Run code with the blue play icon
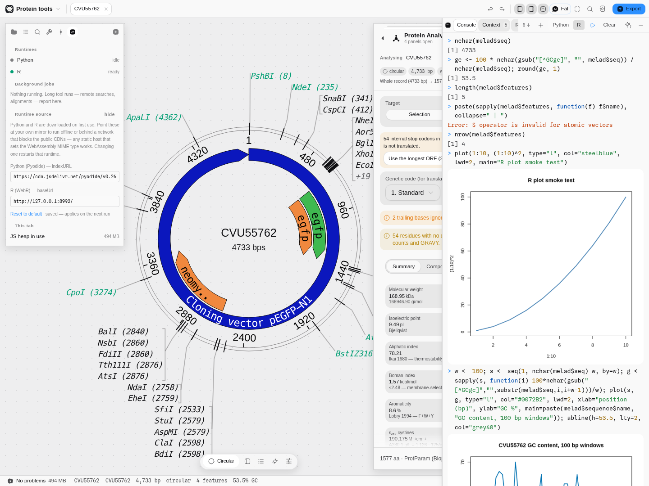The height and width of the screenshot is (486, 649). click(593, 25)
